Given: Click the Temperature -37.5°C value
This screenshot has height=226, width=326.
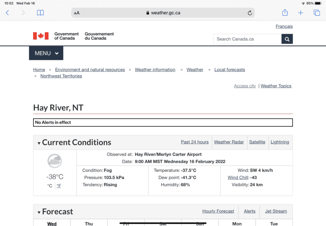Looking at the screenshot, I should pyautogui.click(x=188, y=170).
